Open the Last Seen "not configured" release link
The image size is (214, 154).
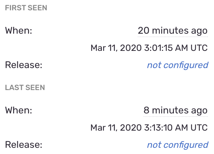[177, 145]
